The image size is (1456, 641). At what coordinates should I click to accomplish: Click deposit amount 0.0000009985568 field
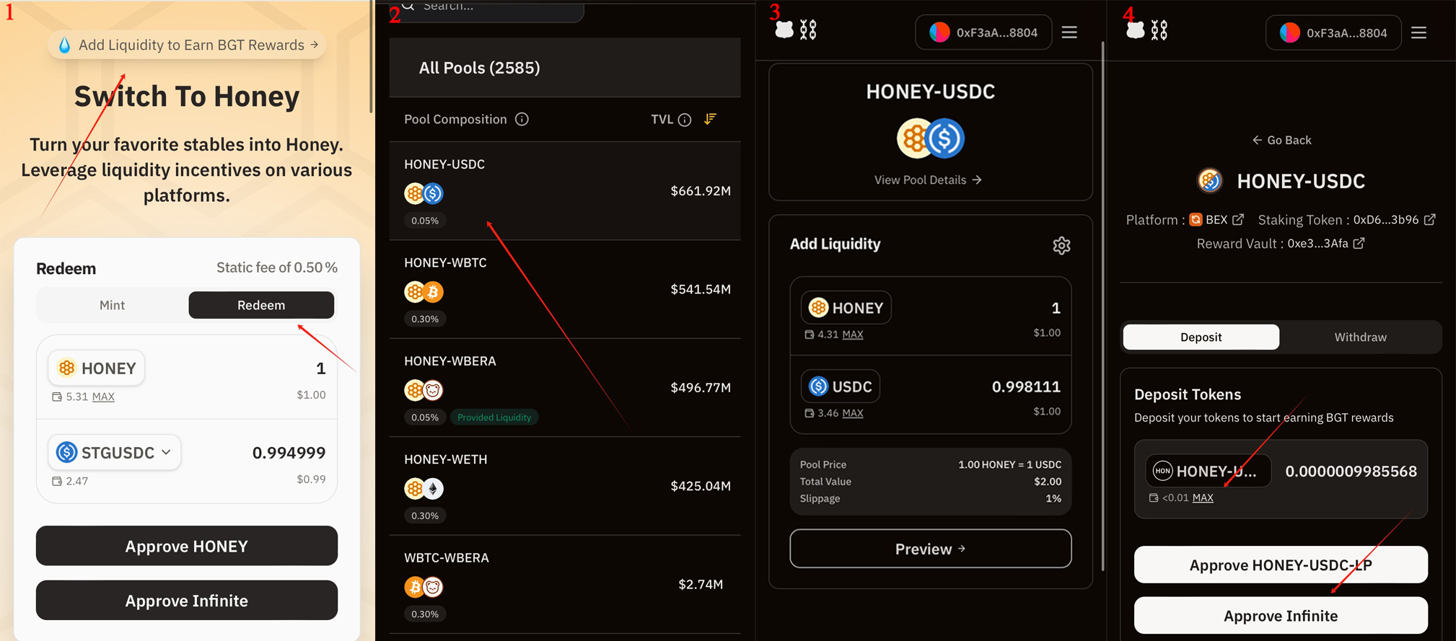pyautogui.click(x=1351, y=472)
